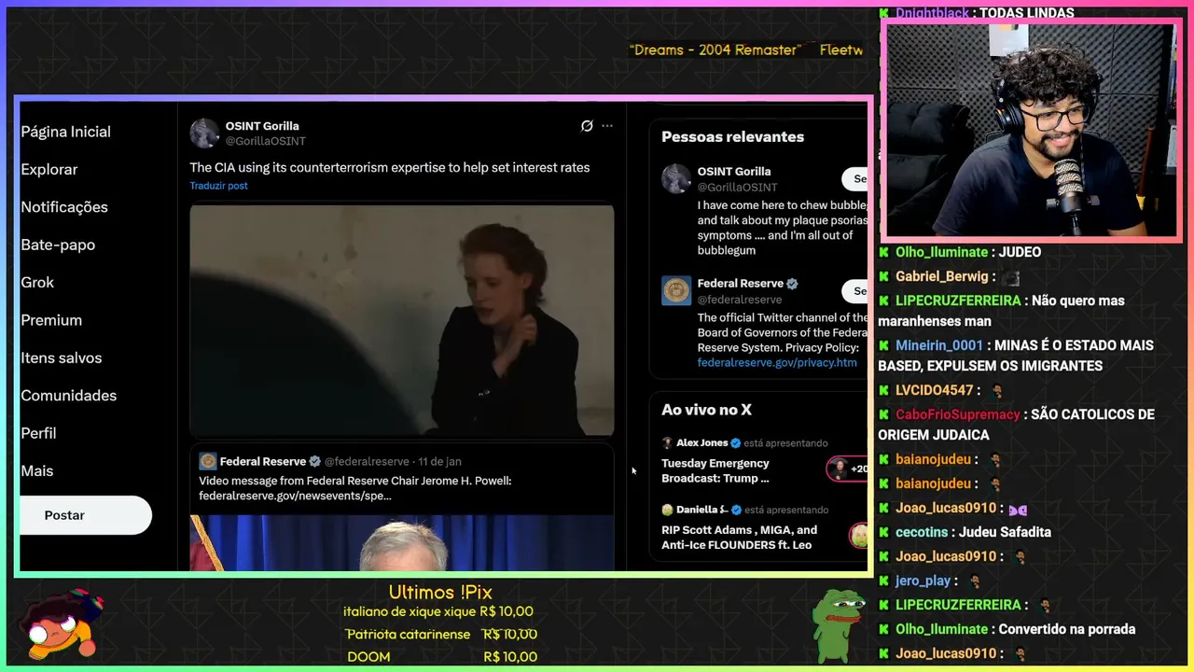1194x672 pixels.
Task: Open the quoted Jerome Powell video thumbnail
Action: [402, 542]
